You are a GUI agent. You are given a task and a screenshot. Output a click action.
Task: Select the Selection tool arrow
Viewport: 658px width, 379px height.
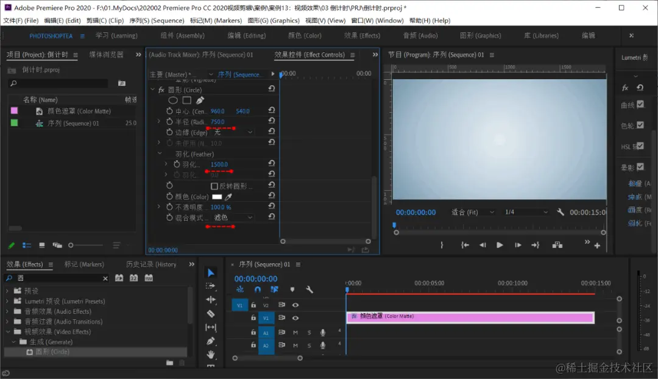point(211,273)
